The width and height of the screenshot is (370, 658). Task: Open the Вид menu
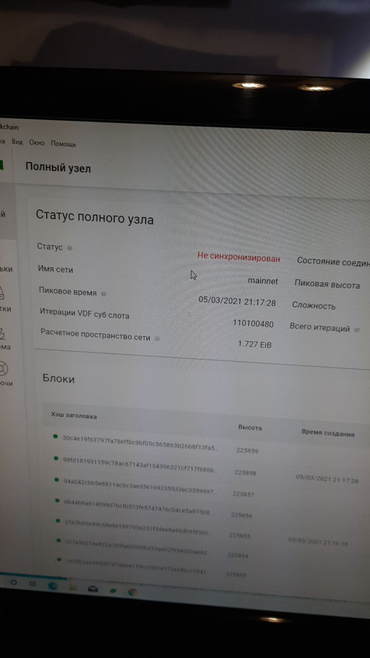[x=17, y=142]
